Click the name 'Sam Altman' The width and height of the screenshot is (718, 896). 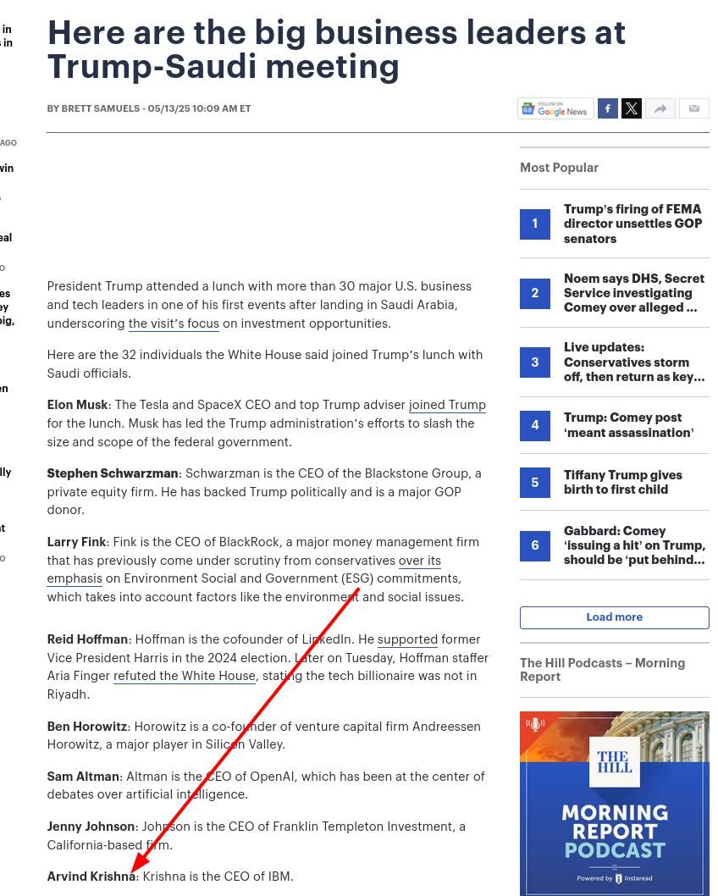click(83, 777)
